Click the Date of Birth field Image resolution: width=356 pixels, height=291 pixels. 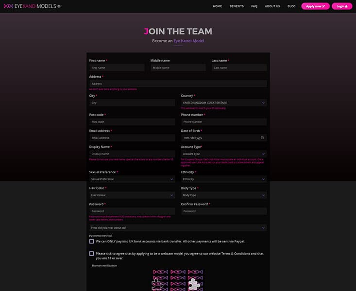tap(224, 138)
